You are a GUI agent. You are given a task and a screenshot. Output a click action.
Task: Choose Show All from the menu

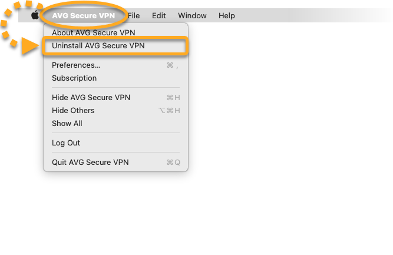(116, 124)
